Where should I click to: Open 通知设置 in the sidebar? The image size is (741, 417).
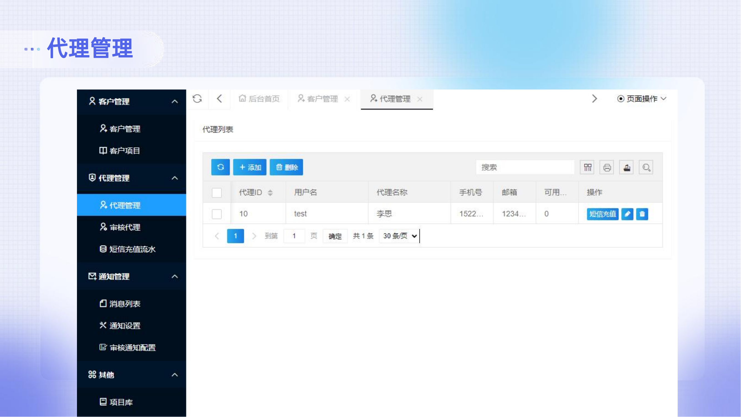click(131, 326)
